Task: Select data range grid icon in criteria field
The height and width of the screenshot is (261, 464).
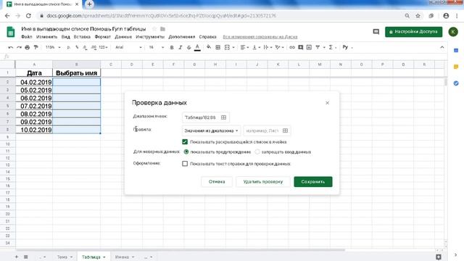Action: point(285,130)
